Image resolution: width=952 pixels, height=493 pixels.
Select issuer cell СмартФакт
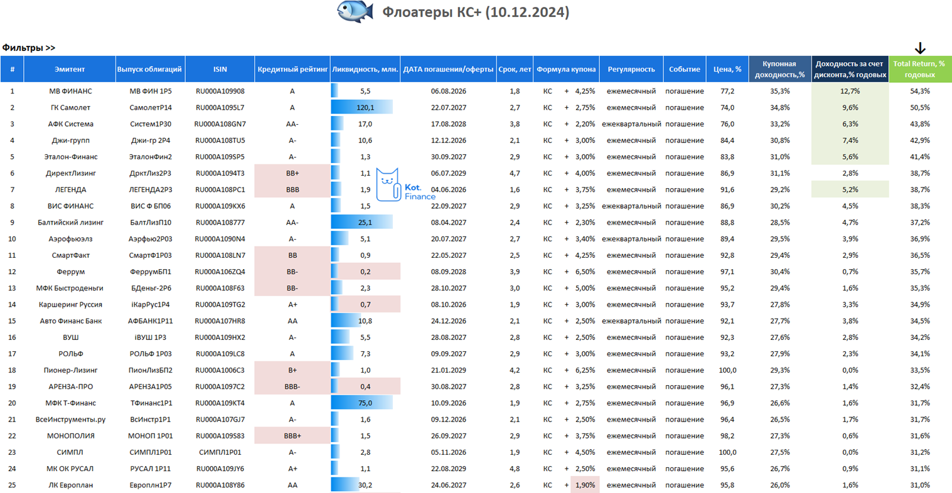pos(70,255)
